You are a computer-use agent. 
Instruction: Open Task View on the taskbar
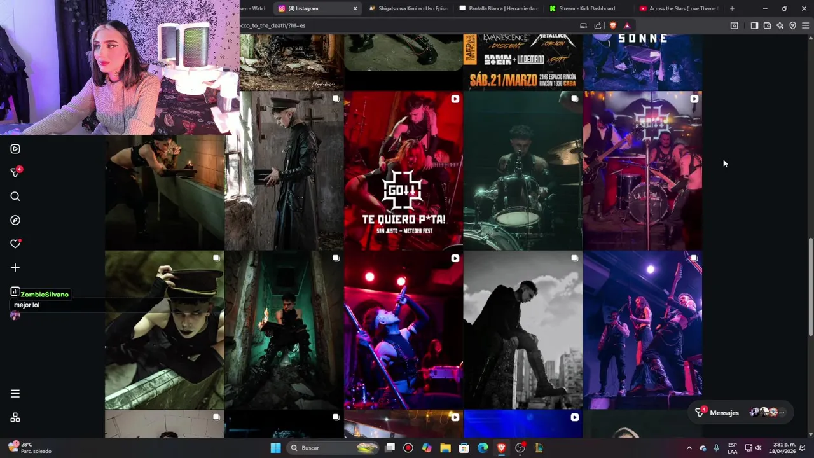pos(390,448)
